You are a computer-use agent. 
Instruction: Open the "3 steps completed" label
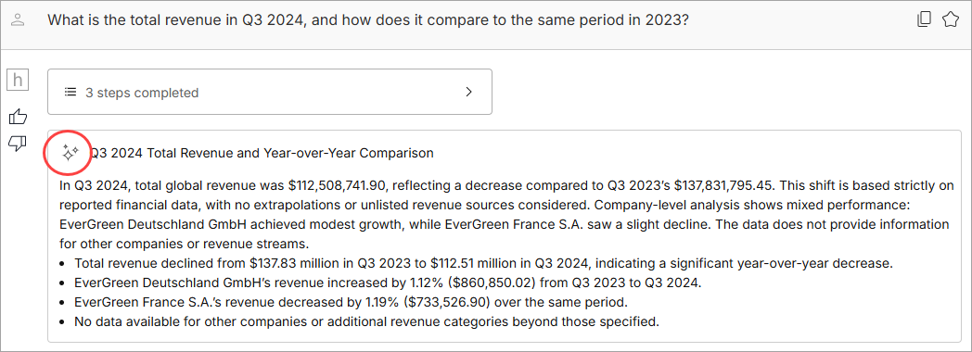[142, 93]
